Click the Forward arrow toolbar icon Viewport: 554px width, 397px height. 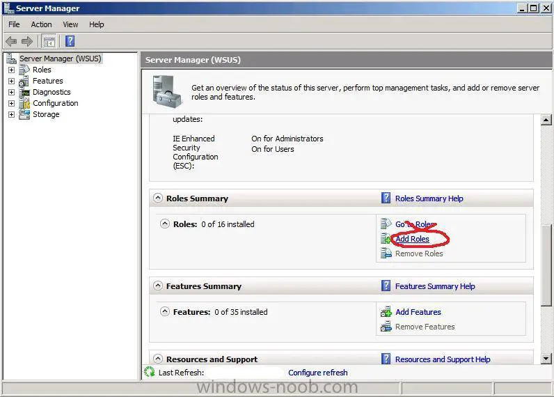coord(27,41)
